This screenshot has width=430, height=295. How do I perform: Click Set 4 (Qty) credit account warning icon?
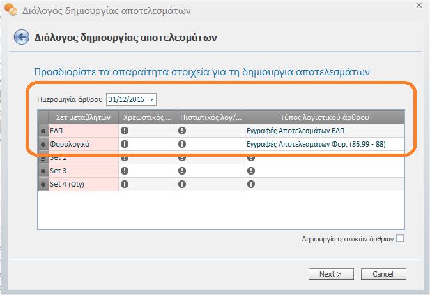click(182, 184)
